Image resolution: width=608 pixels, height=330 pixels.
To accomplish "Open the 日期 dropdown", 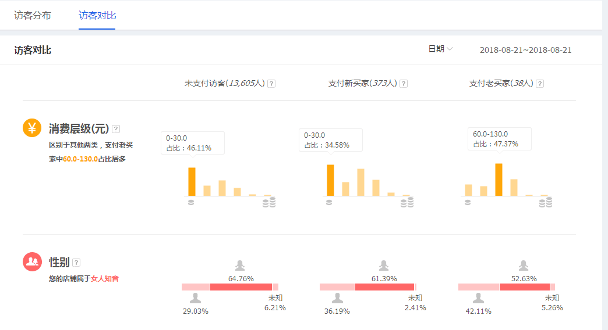I will coord(440,49).
